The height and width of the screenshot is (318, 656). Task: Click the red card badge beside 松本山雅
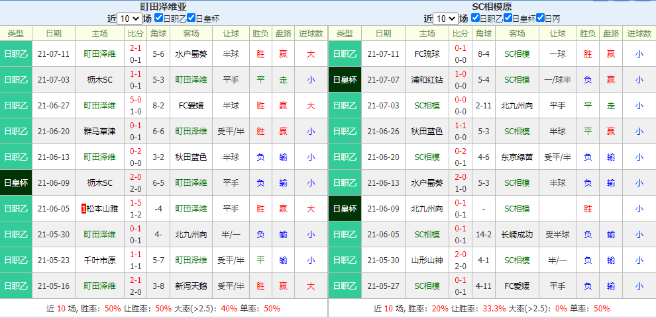(x=83, y=208)
